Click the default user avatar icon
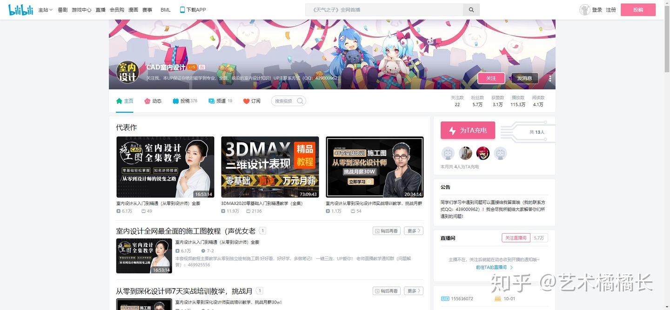Screen dimensions: 670x310 (x=584, y=10)
